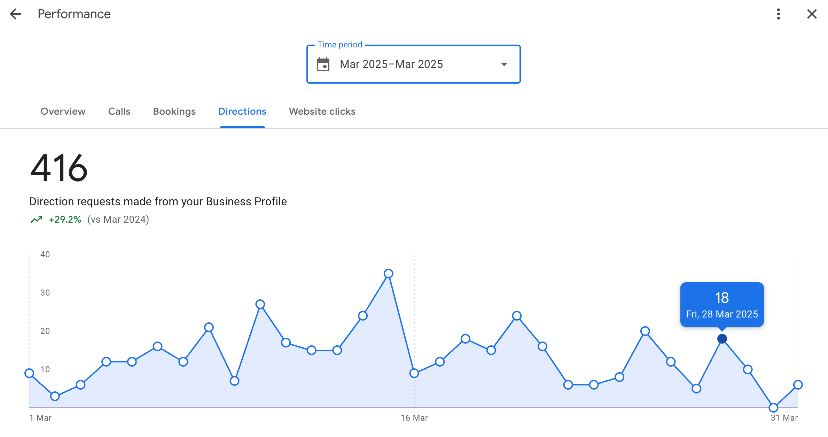Image resolution: width=828 pixels, height=437 pixels.
Task: Click the data point on 16 Mar gridline
Action: pyautogui.click(x=414, y=373)
